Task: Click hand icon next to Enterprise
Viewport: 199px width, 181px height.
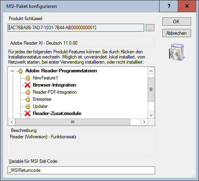Action: 28,99
